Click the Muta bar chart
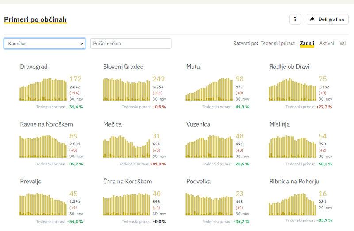 [209, 89]
